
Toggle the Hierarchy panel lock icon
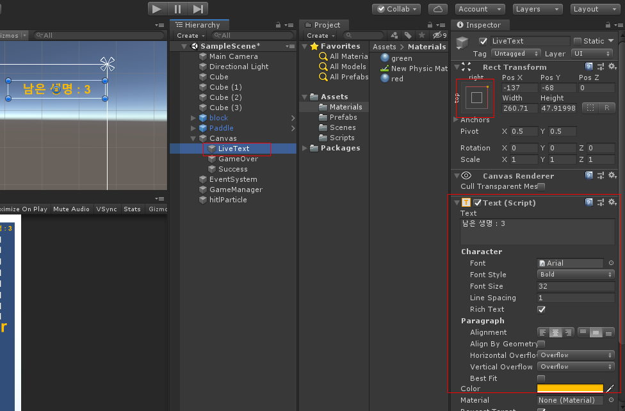tap(278, 25)
